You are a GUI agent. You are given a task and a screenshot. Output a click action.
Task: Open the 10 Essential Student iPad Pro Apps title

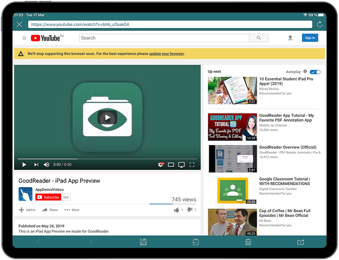(286, 81)
